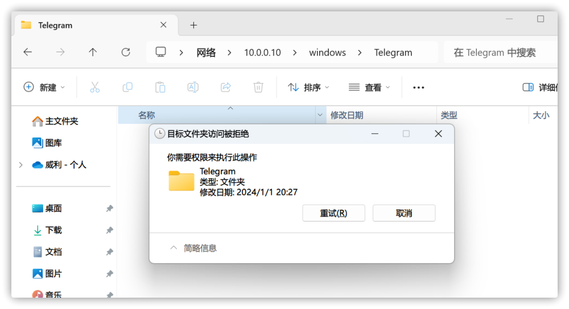Viewport: 569px width, 309px height.
Task: Open 文档 in the sidebar
Action: pyautogui.click(x=47, y=252)
